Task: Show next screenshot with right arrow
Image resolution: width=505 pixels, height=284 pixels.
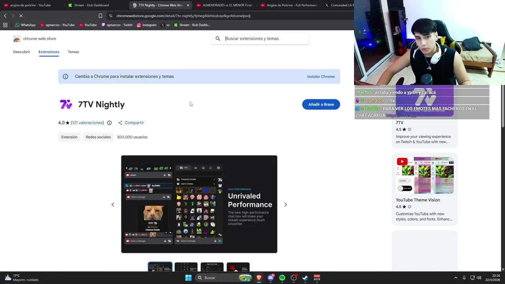Action: pyautogui.click(x=286, y=205)
